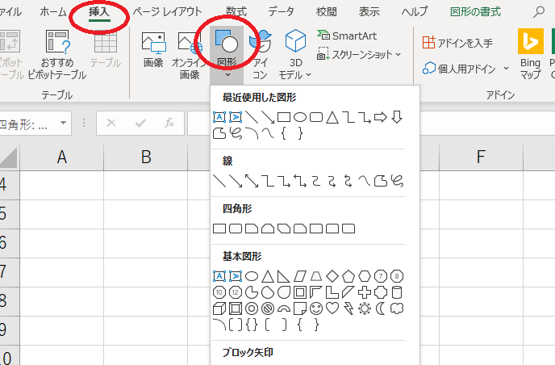Click the オンライン画像 button
This screenshot has width=555, height=365.
pyautogui.click(x=190, y=55)
